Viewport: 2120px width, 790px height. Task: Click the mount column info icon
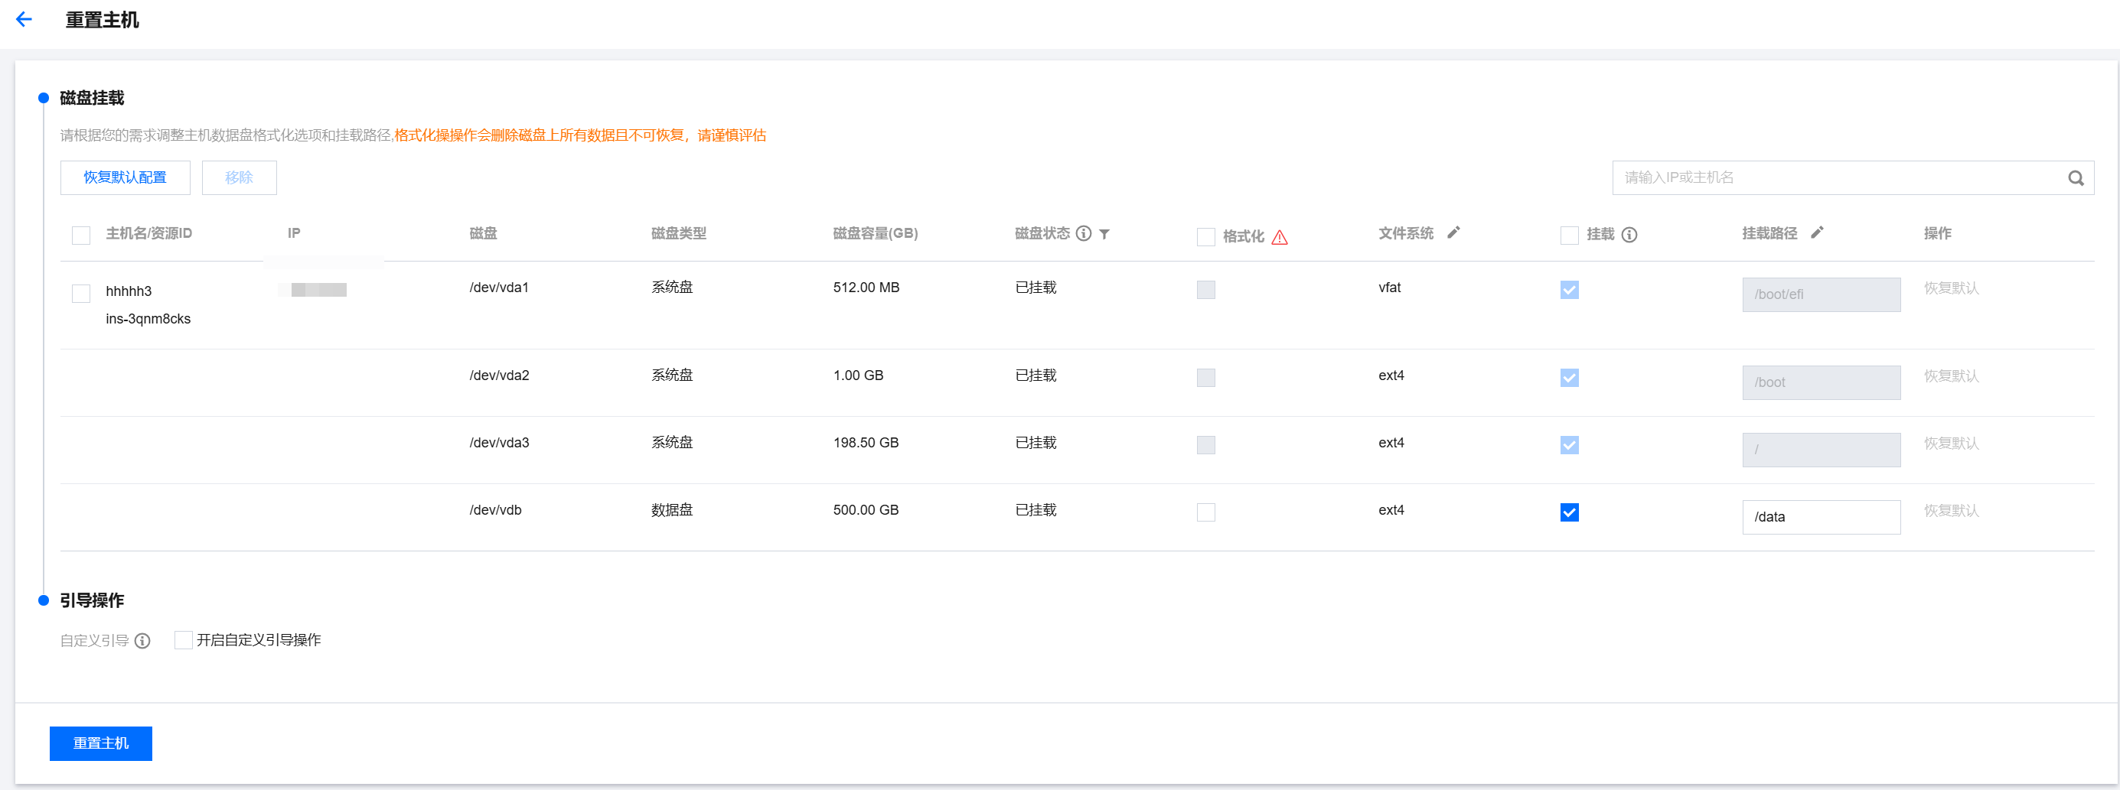tap(1629, 235)
